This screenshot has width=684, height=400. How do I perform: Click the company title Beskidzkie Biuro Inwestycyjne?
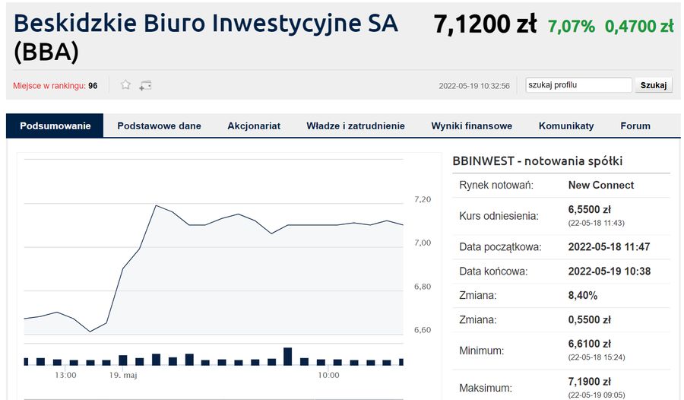tap(205, 24)
